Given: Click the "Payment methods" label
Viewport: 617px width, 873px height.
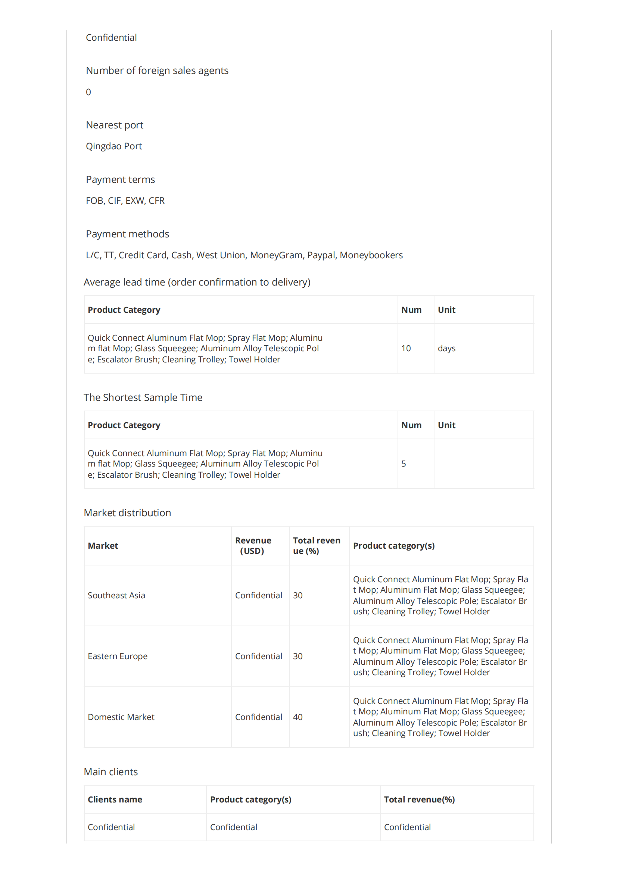Looking at the screenshot, I should [127, 234].
